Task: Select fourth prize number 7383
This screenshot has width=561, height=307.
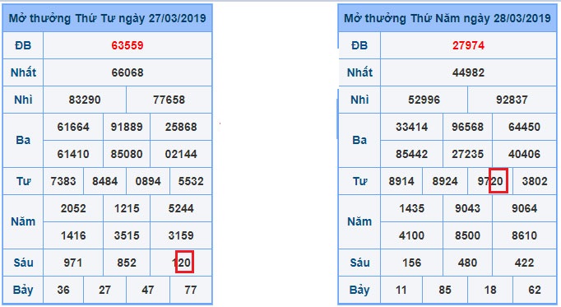Action: pyautogui.click(x=63, y=181)
